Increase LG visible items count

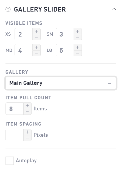tap(78, 47)
